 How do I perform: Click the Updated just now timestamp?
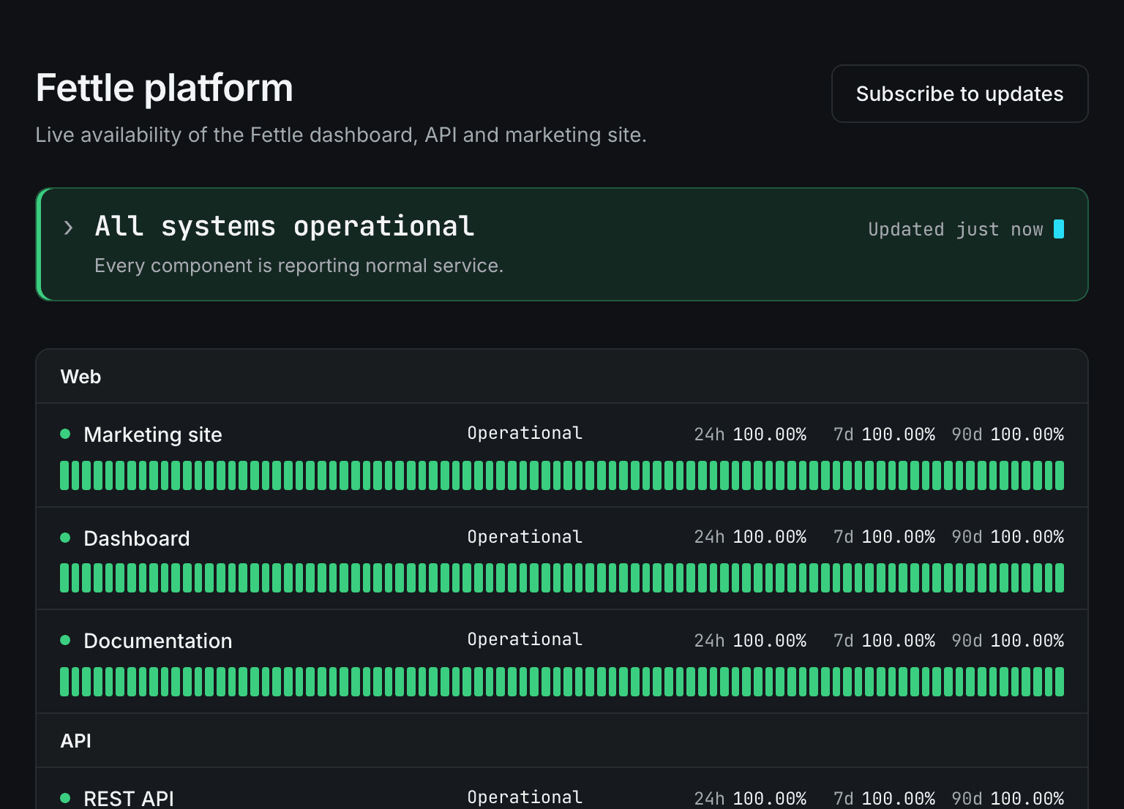click(956, 230)
